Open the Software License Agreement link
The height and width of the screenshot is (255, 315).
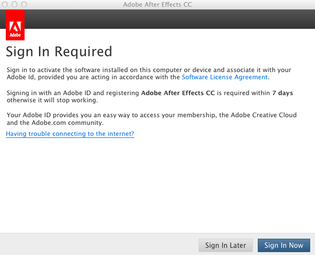(x=225, y=77)
